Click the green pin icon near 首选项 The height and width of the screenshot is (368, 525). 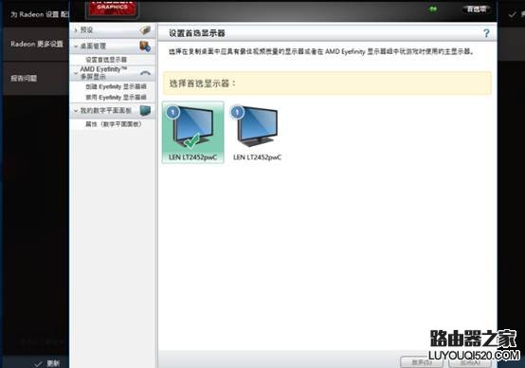433,9
